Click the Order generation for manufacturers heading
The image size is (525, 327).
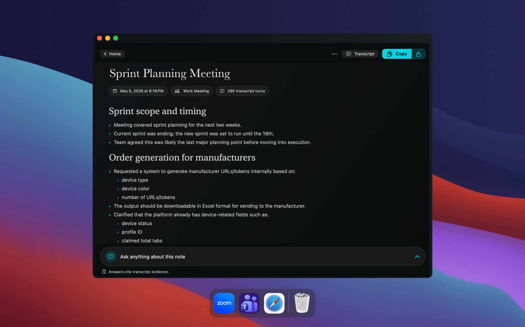click(x=182, y=158)
